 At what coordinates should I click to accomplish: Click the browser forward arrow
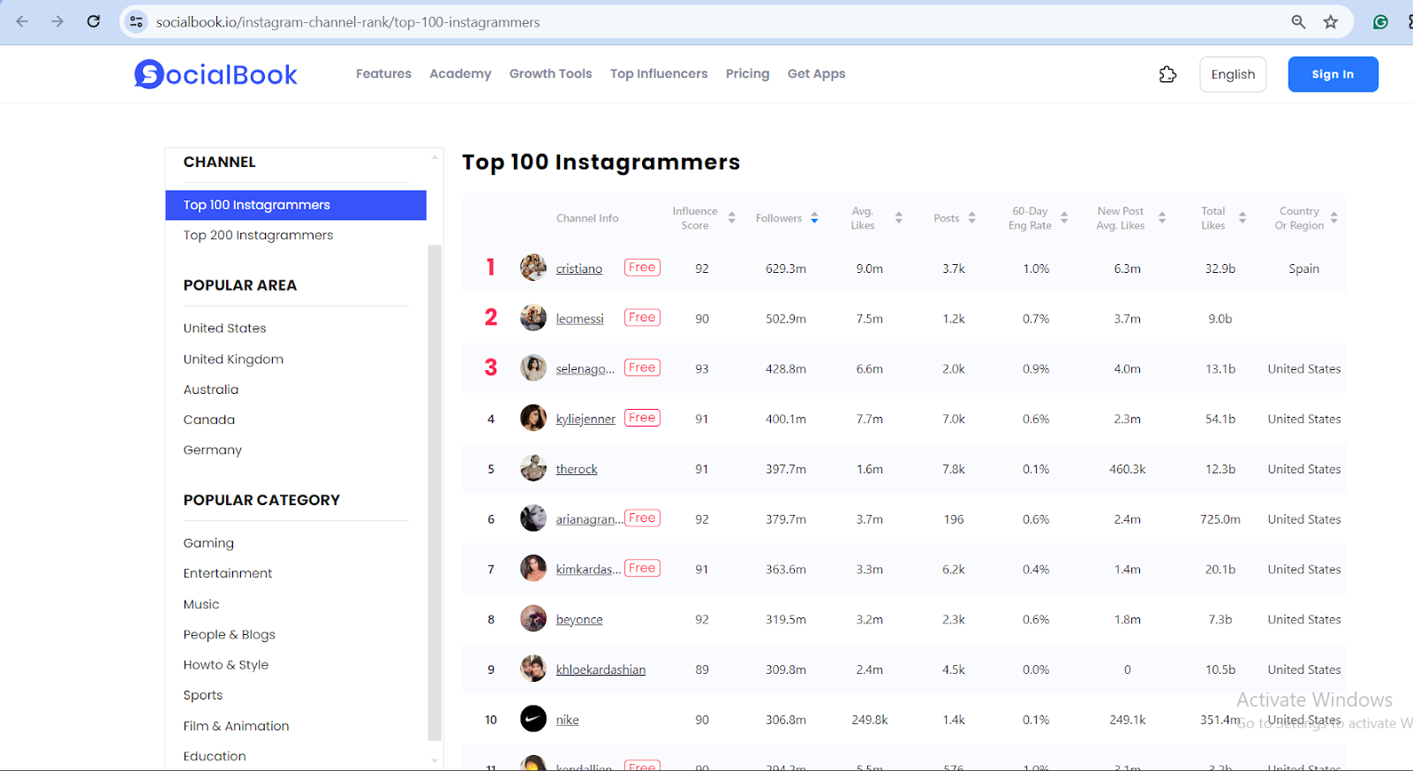[57, 21]
